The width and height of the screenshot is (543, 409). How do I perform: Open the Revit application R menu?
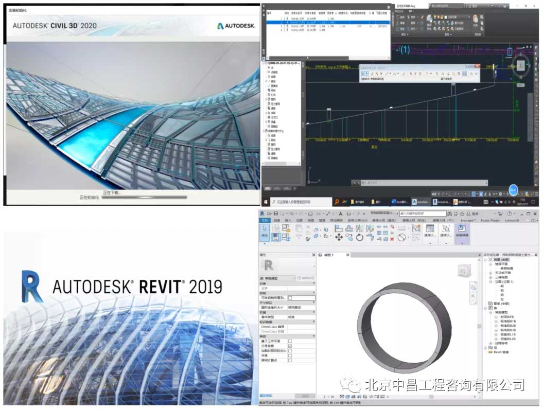click(262, 214)
